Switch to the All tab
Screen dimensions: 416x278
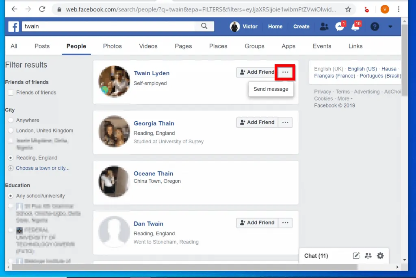tap(14, 46)
